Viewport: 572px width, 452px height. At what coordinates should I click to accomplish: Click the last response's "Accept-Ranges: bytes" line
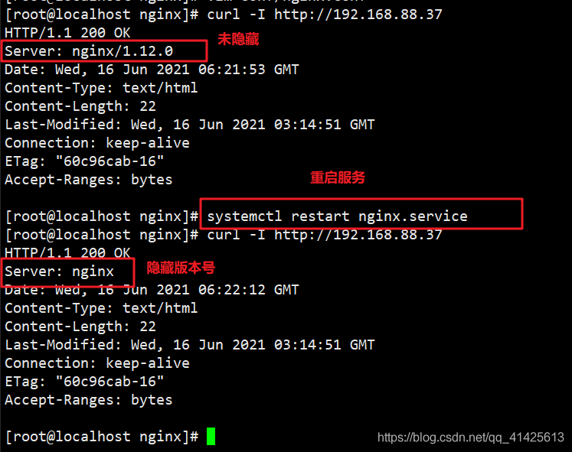click(x=89, y=400)
